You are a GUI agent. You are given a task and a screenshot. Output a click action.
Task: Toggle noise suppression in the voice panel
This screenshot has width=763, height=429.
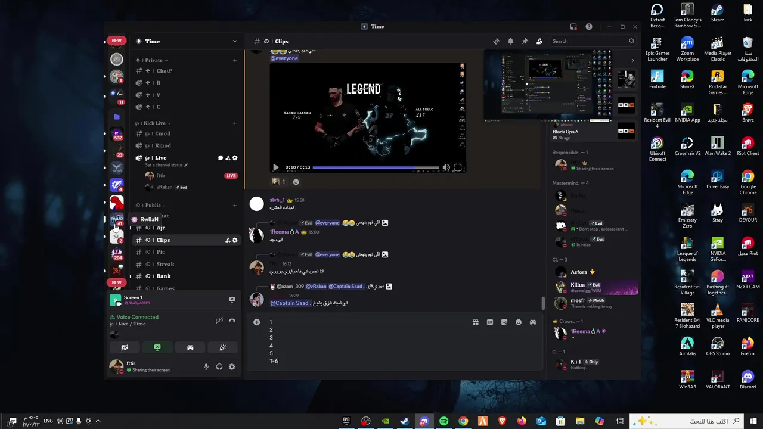pyautogui.click(x=219, y=320)
